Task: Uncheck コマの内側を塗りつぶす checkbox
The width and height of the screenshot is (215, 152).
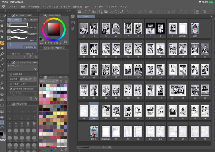Action: [11, 89]
